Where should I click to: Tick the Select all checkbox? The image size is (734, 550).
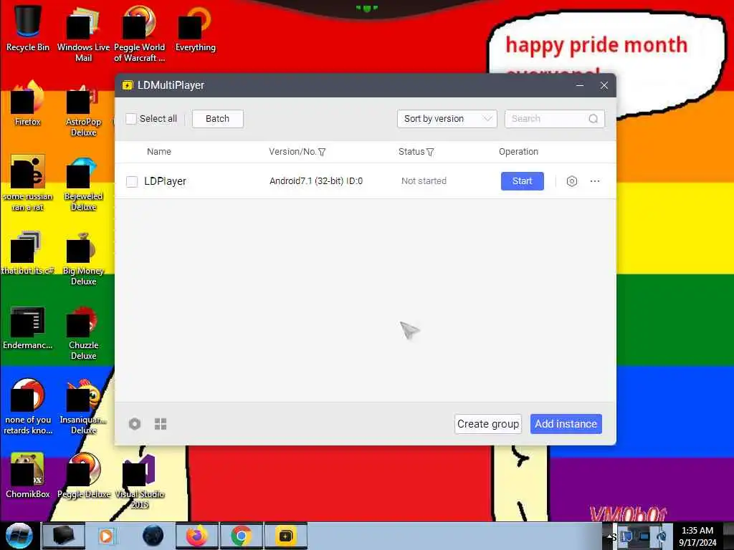pos(131,119)
